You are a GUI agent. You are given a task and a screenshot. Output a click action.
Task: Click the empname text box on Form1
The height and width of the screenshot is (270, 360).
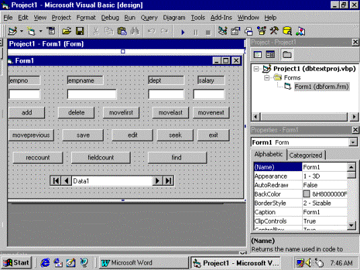[92, 94]
